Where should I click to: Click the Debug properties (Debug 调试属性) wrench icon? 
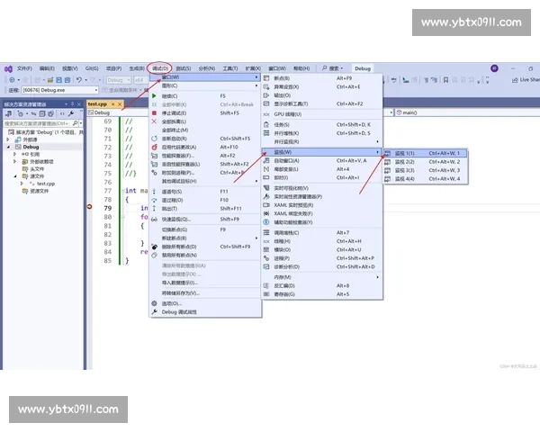(154, 311)
